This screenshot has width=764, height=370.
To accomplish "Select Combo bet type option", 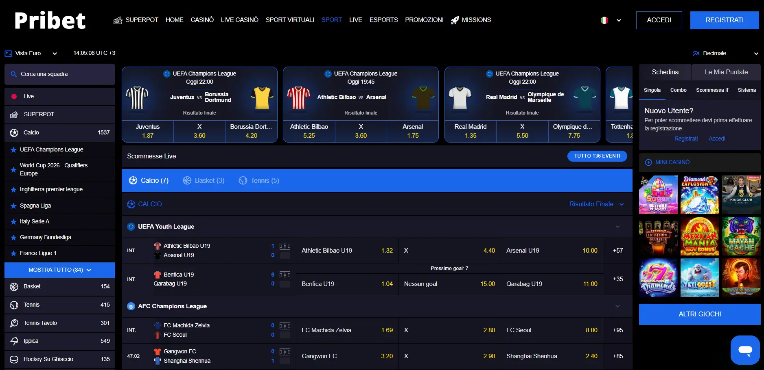I will click(678, 90).
